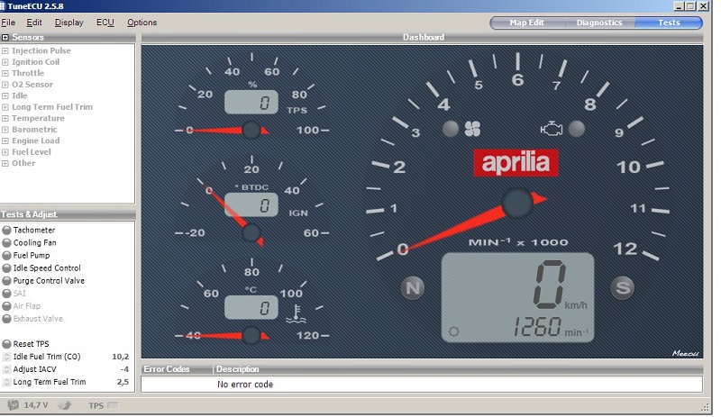
Task: Expand the Temperature sensor node
Action: tap(5, 118)
